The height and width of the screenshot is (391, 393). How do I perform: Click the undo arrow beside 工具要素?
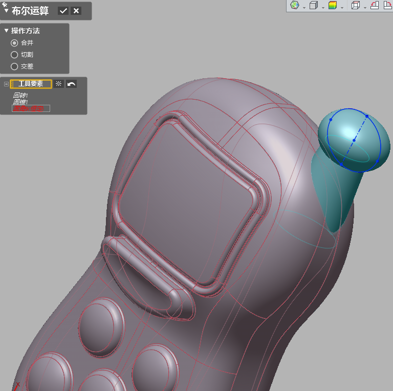71,84
